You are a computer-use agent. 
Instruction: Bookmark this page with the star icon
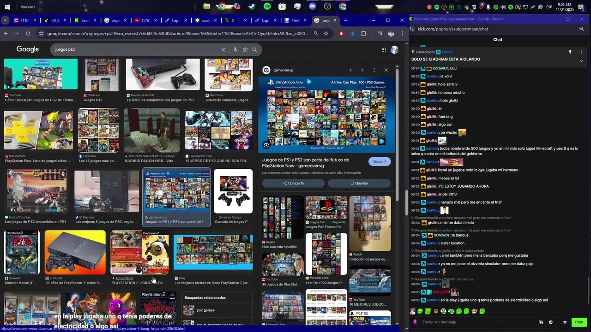[326, 34]
